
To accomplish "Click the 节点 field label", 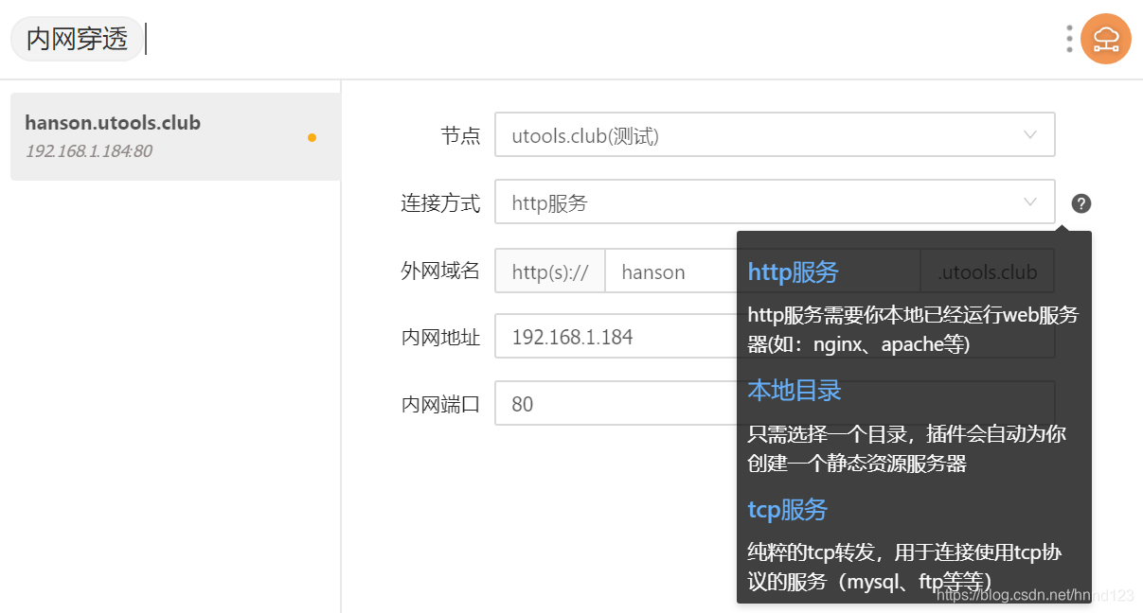I will click(x=460, y=136).
